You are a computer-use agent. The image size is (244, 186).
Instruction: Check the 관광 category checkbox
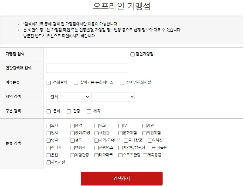(x=69, y=111)
